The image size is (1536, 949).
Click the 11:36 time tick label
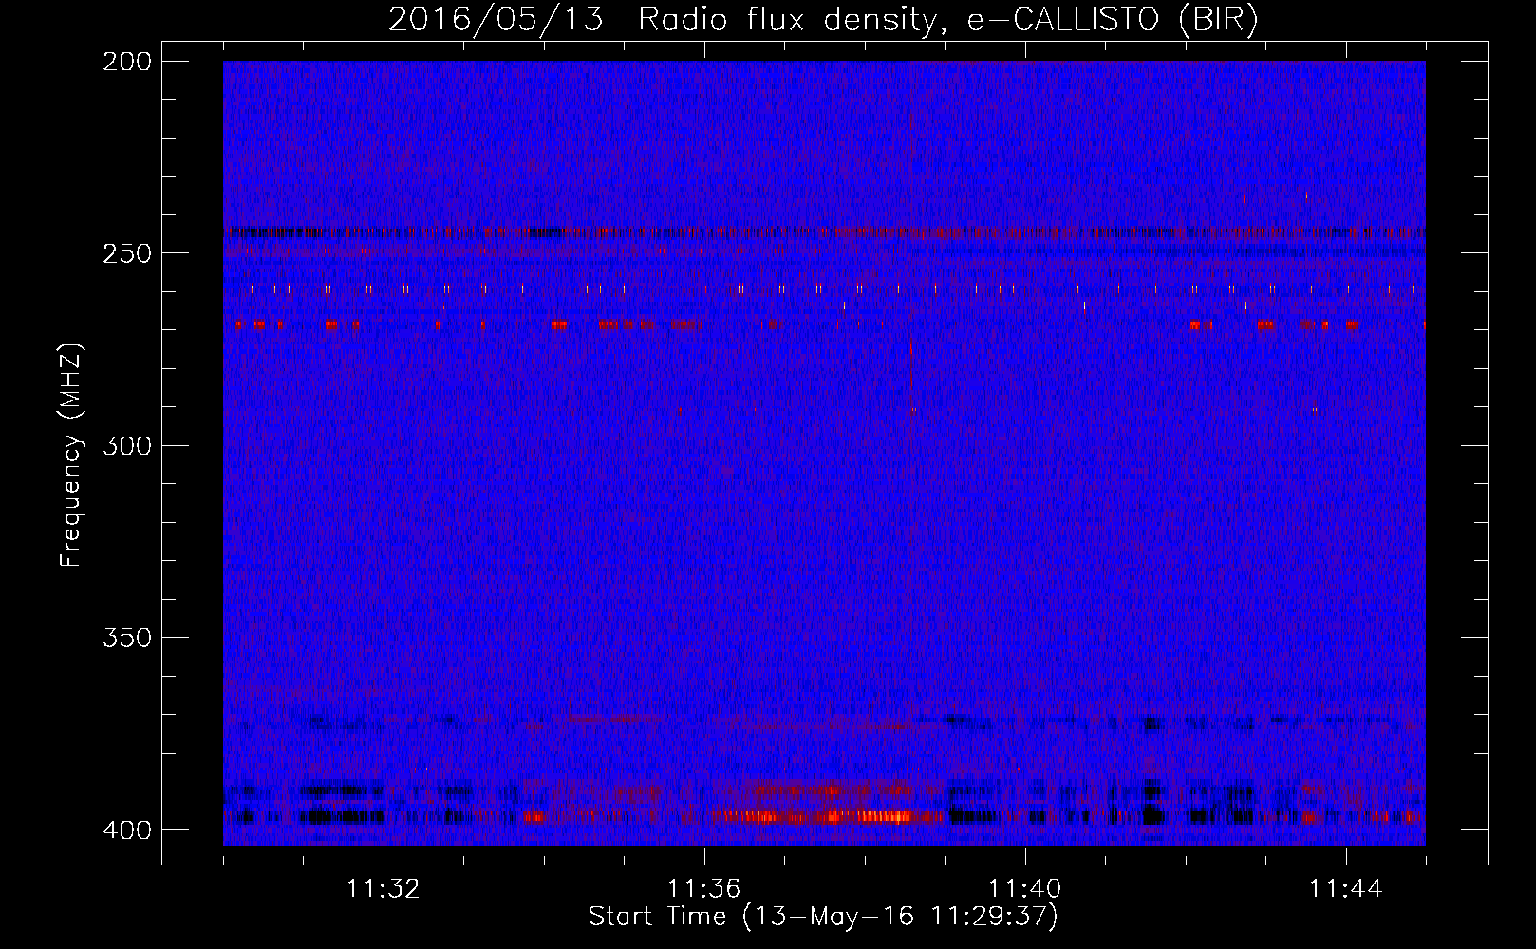pyautogui.click(x=704, y=889)
